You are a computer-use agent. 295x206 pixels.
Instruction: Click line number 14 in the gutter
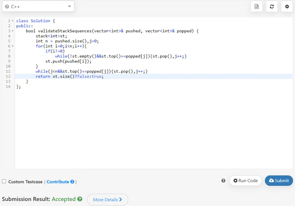pyautogui.click(x=8, y=87)
